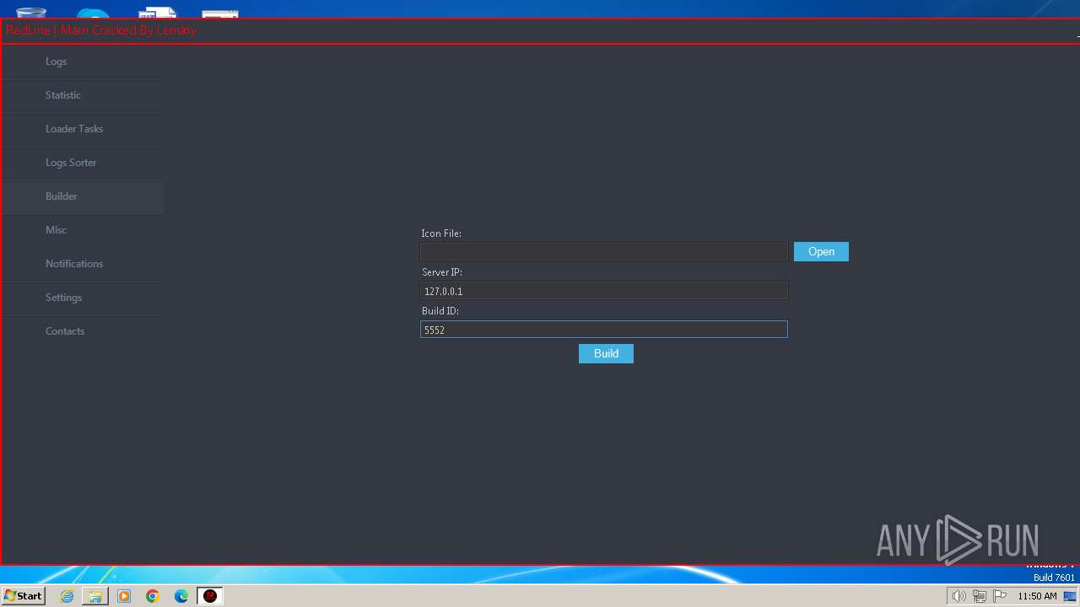Open the volume control tray icon
1080x607 pixels.
tap(958, 596)
